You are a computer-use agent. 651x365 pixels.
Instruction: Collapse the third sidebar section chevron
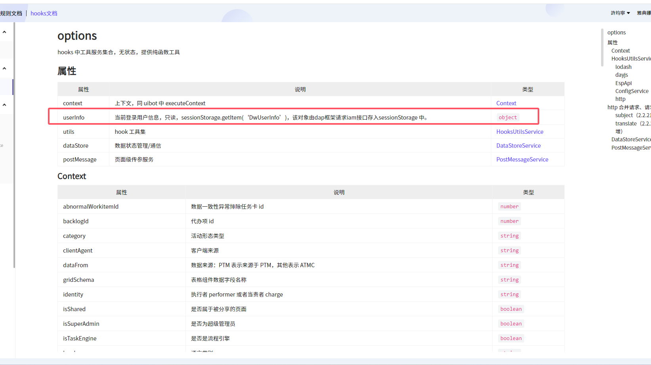[x=4, y=105]
